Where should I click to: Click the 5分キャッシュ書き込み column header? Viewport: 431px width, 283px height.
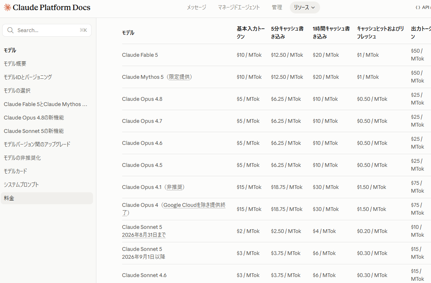point(287,32)
